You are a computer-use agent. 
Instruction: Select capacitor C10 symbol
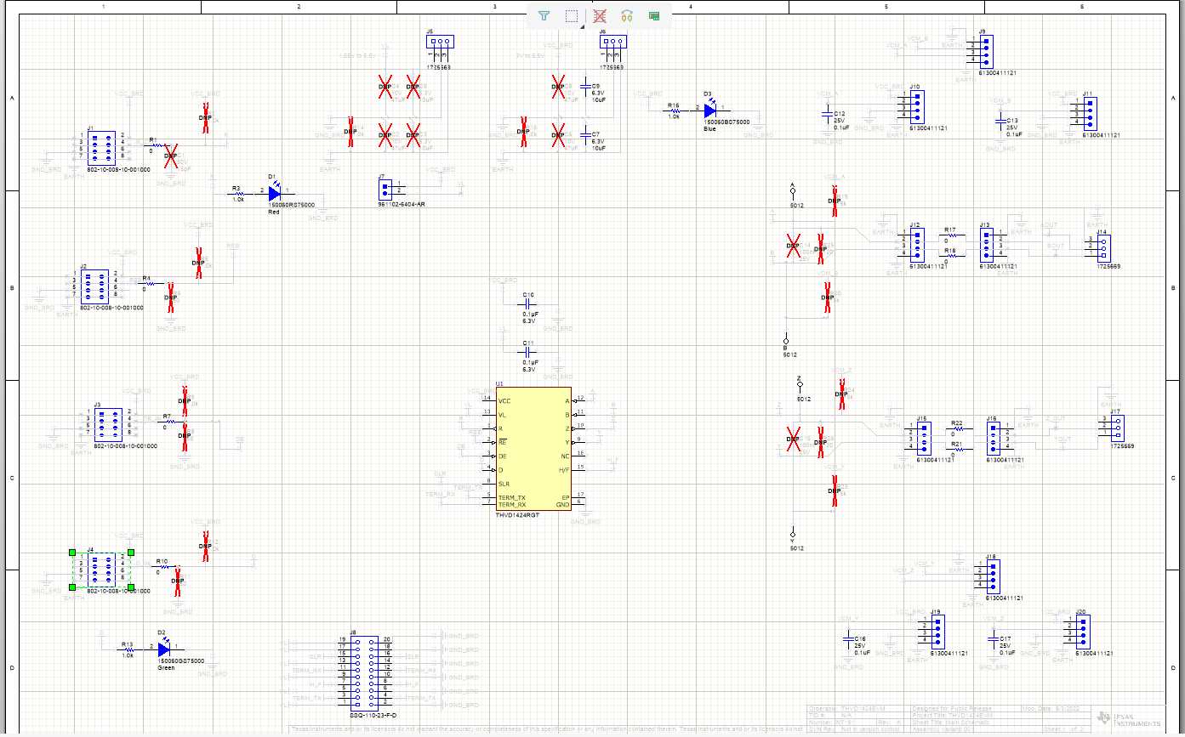click(527, 303)
